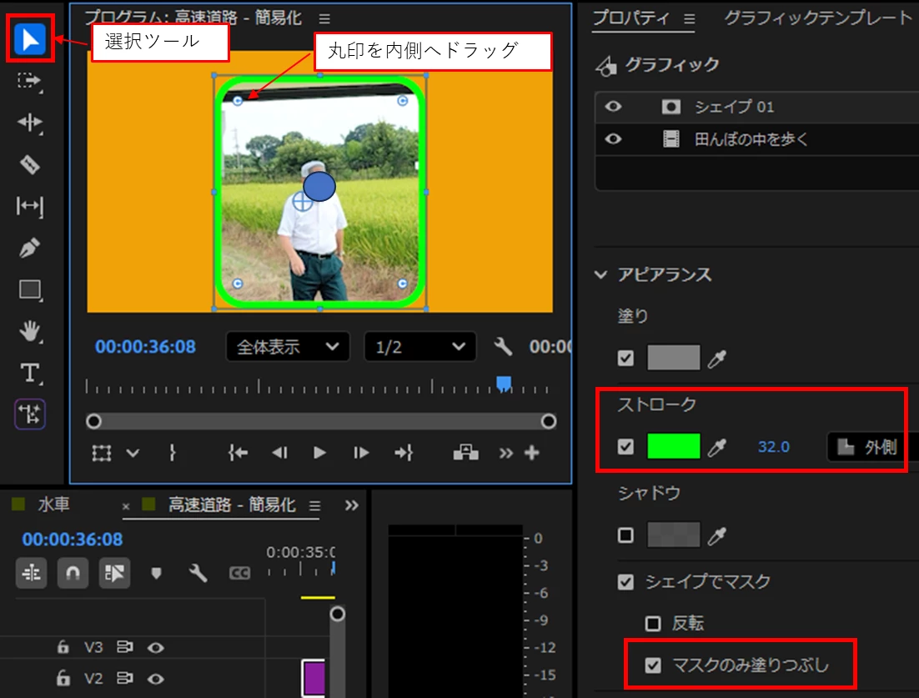Pick shadow color with eyedropper
Screen dimensions: 919x698
(716, 535)
